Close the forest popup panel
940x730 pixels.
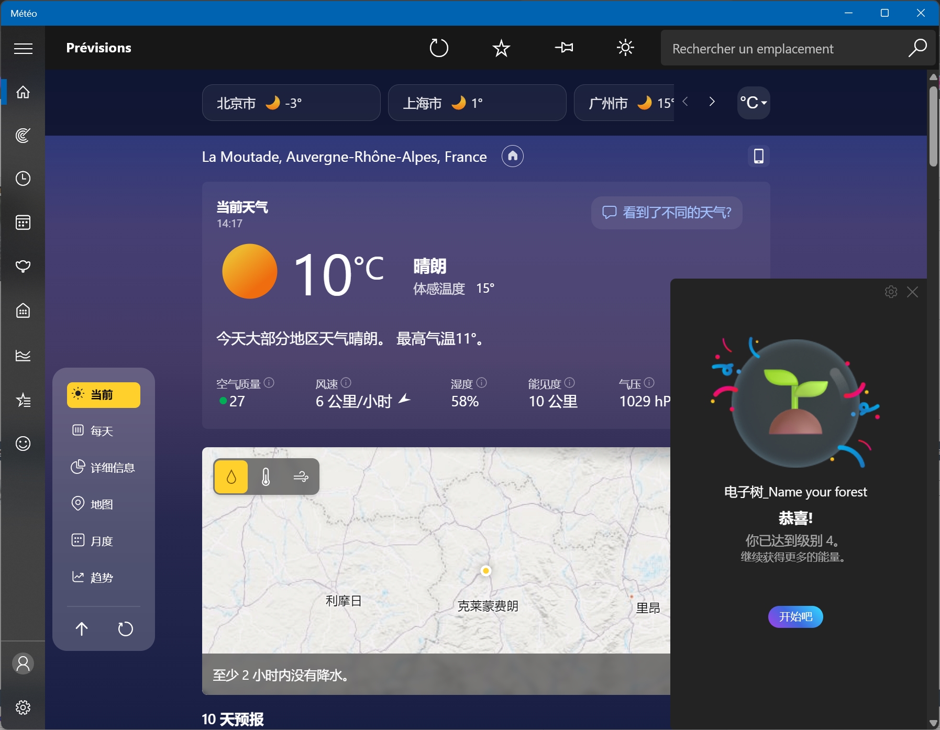click(912, 292)
